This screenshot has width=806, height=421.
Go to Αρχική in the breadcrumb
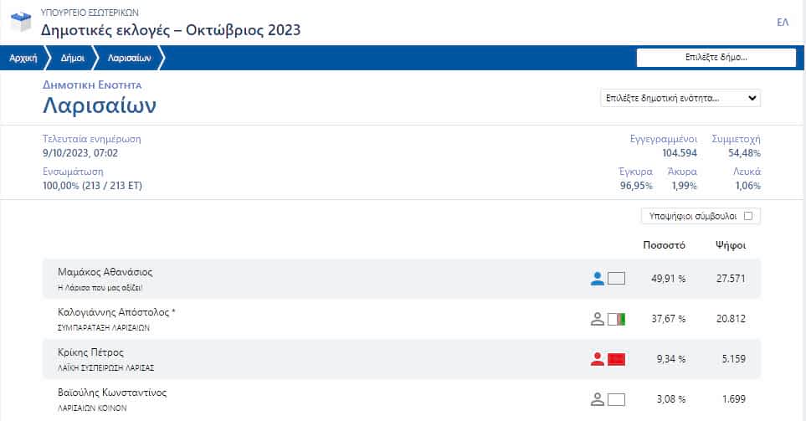click(23, 58)
